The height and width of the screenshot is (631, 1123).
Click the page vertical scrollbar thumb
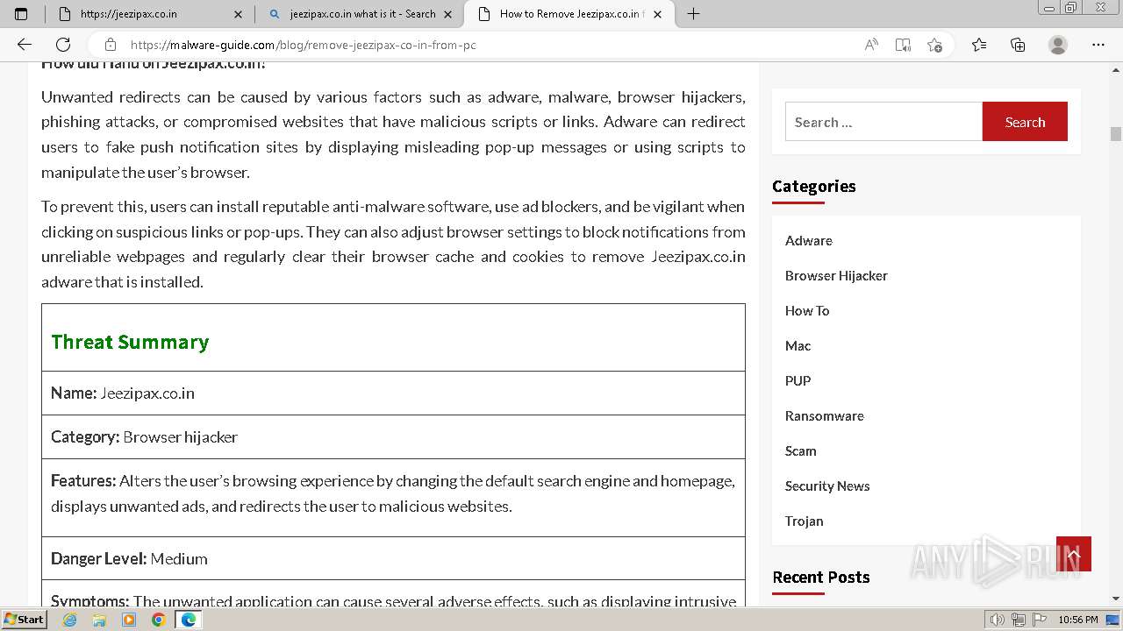tap(1116, 134)
